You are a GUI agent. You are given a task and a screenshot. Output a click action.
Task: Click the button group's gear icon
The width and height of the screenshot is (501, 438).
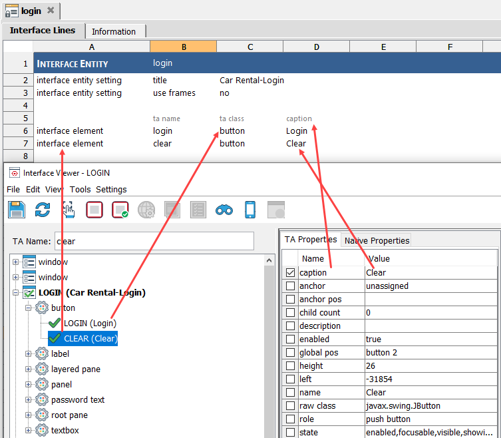click(42, 308)
